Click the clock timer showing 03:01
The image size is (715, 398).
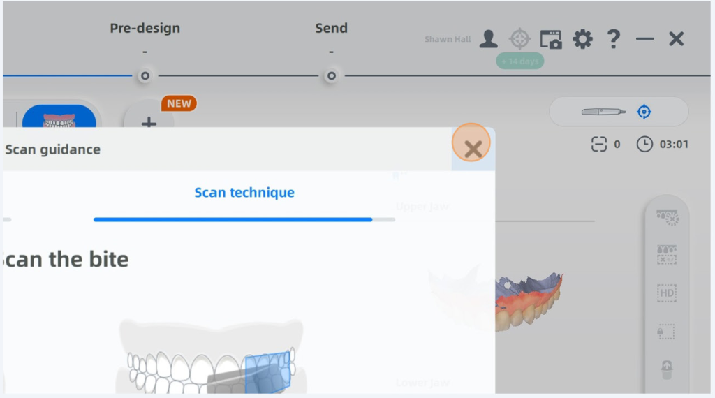[662, 145]
